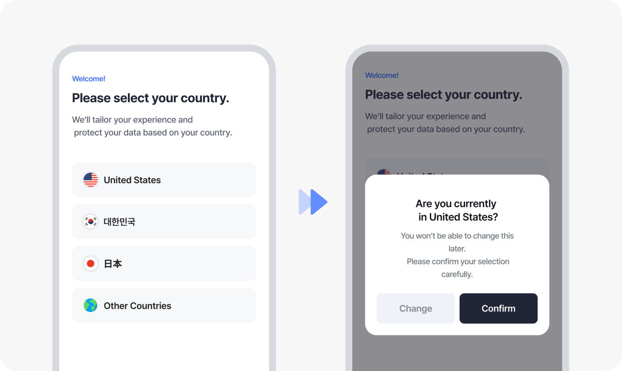Click the dimmed 'We'll tailor your experience' text

(445, 123)
